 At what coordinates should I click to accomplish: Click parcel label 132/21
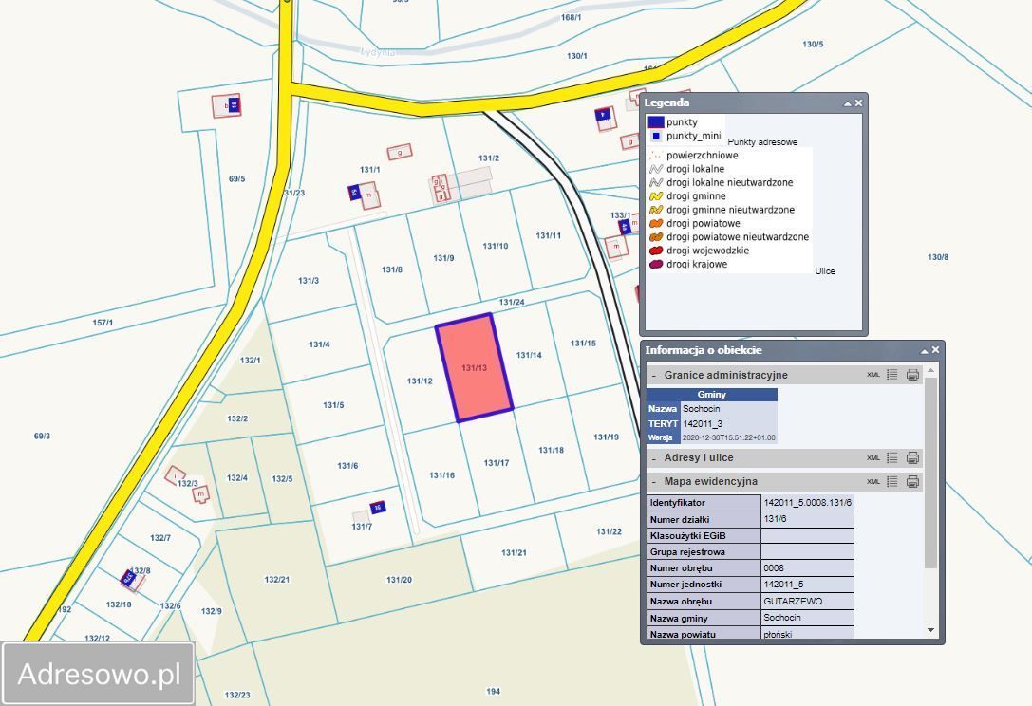coord(276,580)
